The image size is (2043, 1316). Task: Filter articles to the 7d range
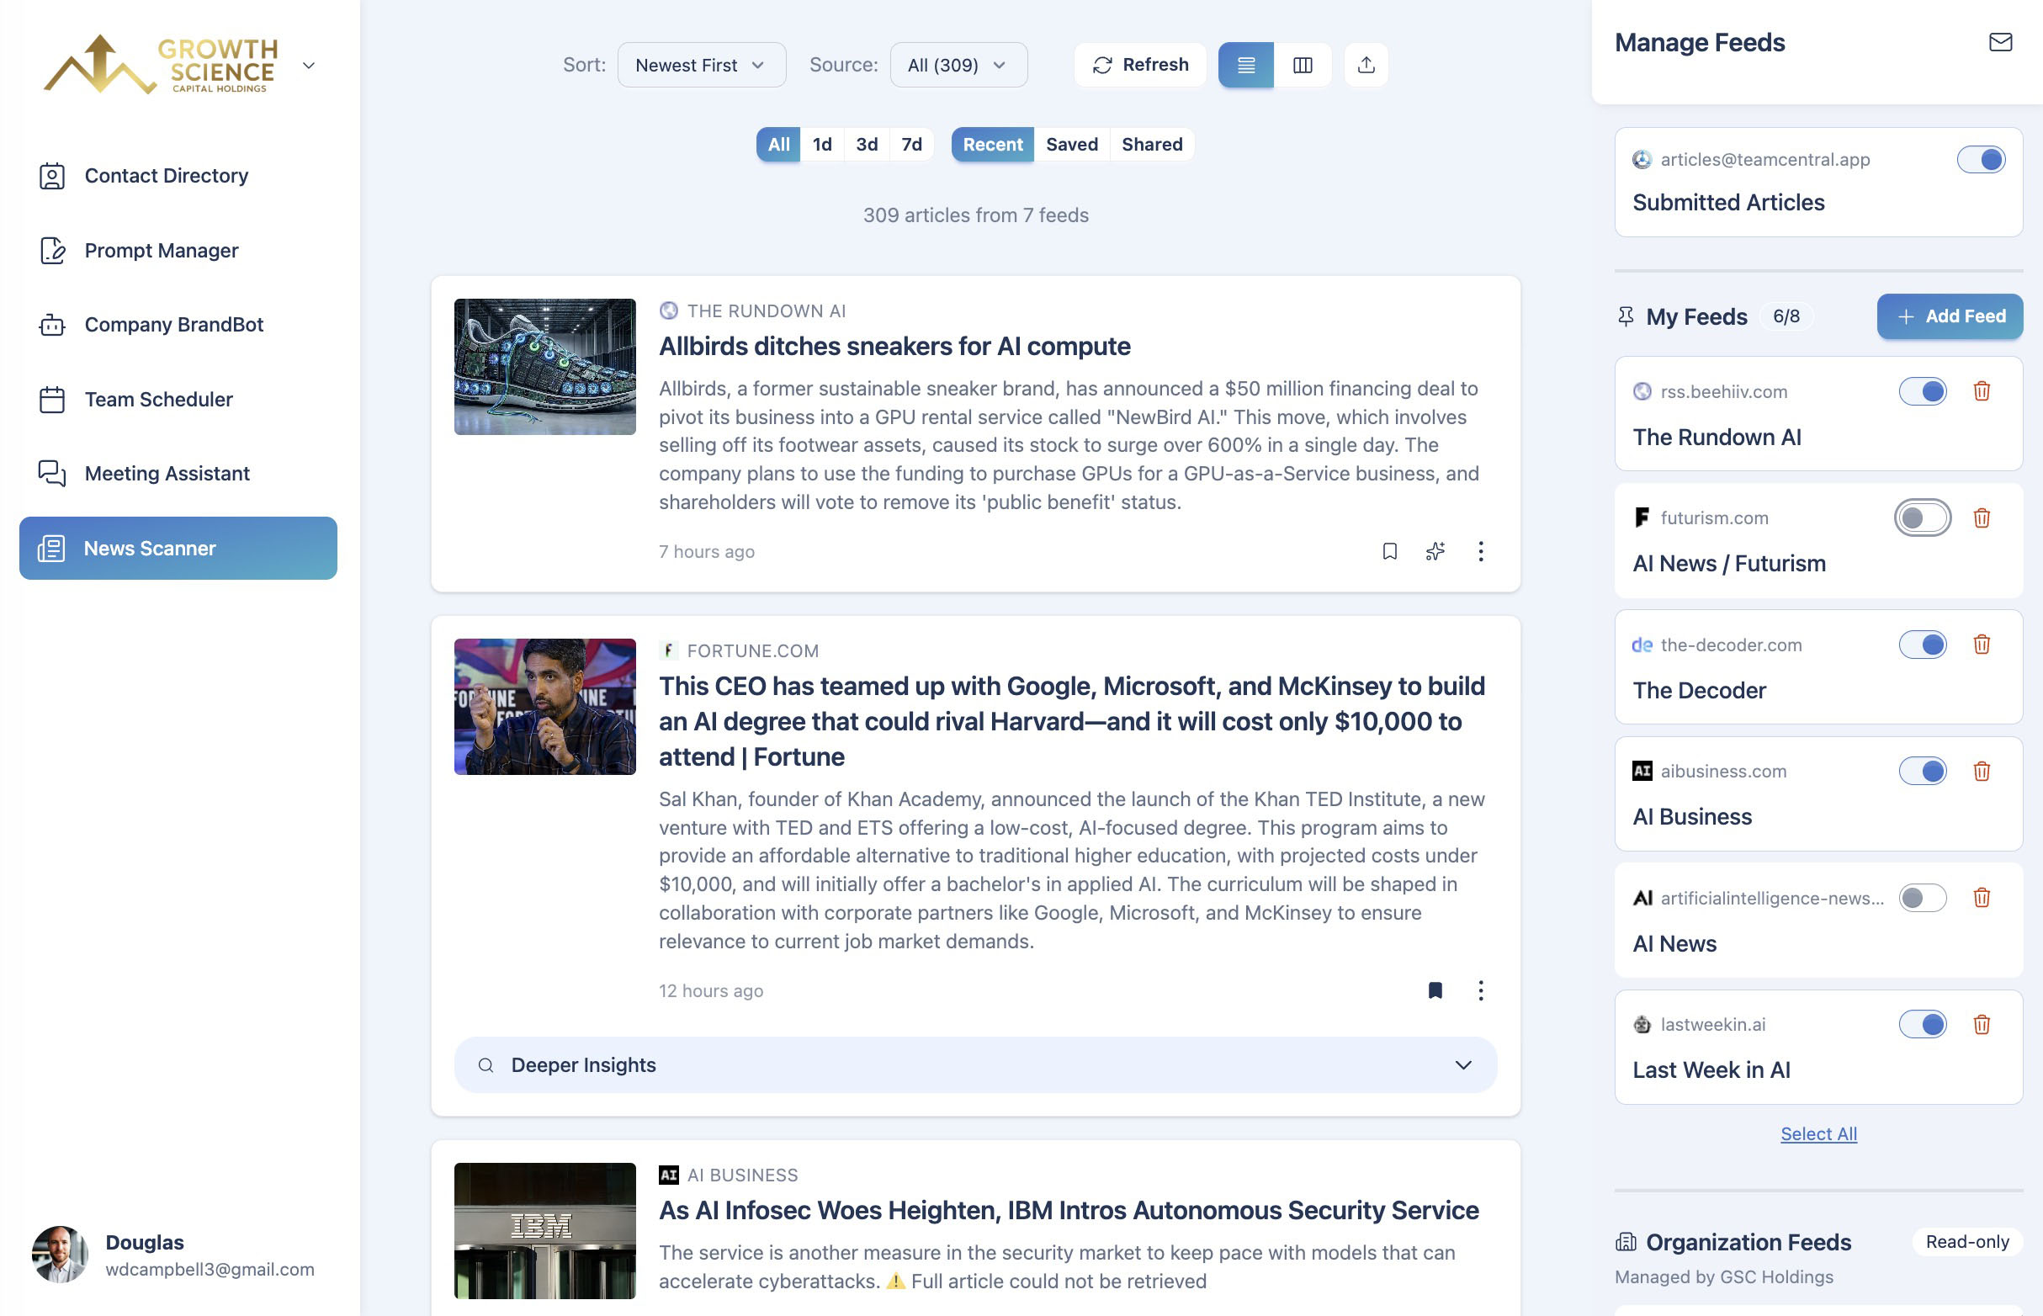click(x=912, y=145)
